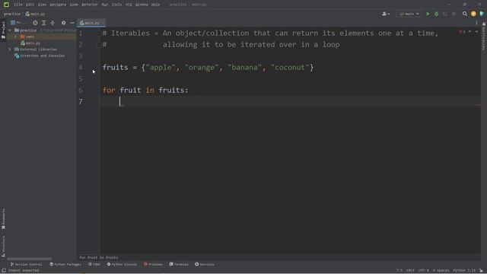The height and width of the screenshot is (274, 487).
Task: Open Project panel gear options
Action: coord(63,23)
